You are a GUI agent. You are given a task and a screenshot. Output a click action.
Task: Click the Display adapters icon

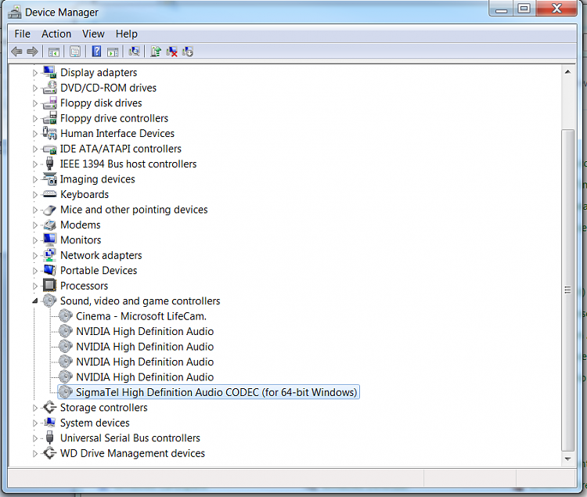tap(49, 72)
